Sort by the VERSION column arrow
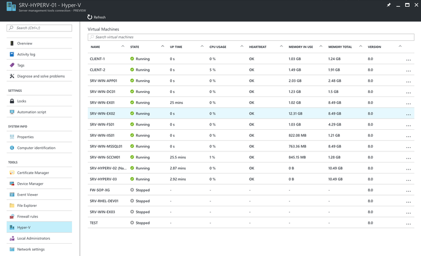Viewport: 421px width, 256px height. coord(400,46)
